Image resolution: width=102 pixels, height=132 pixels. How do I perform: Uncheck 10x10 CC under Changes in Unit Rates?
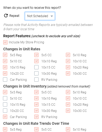tap(68, 61)
